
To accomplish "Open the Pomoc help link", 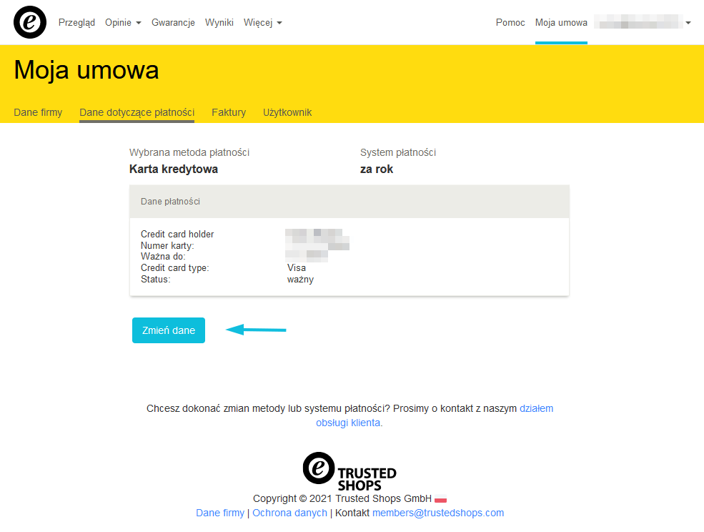I will click(x=510, y=23).
